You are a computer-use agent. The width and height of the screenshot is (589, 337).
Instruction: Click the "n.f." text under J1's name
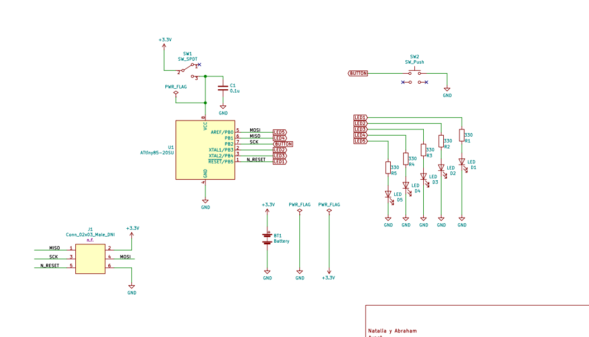coord(90,240)
